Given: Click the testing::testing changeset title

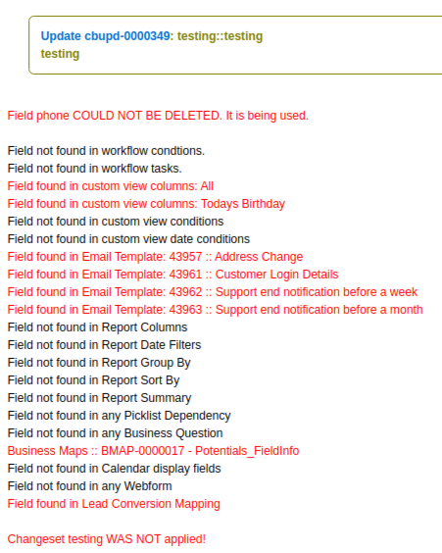Looking at the screenshot, I should (x=220, y=36).
